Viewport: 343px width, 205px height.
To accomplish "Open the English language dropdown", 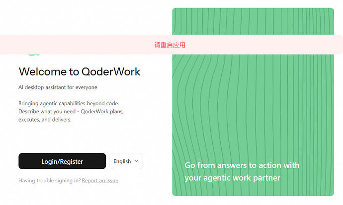I will 126,161.
